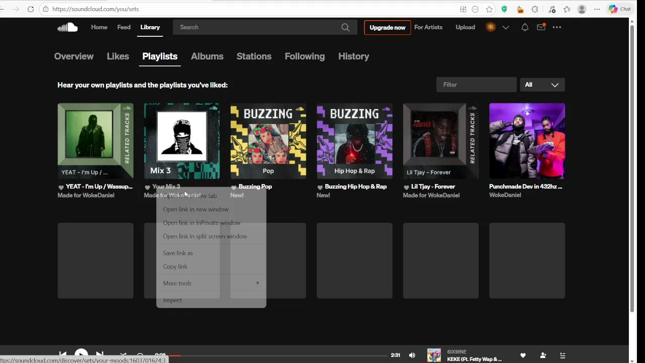Go to Feed in the navigation

tap(124, 27)
